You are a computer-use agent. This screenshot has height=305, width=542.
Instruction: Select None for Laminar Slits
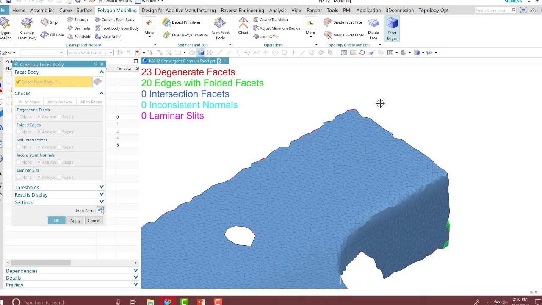point(19,177)
